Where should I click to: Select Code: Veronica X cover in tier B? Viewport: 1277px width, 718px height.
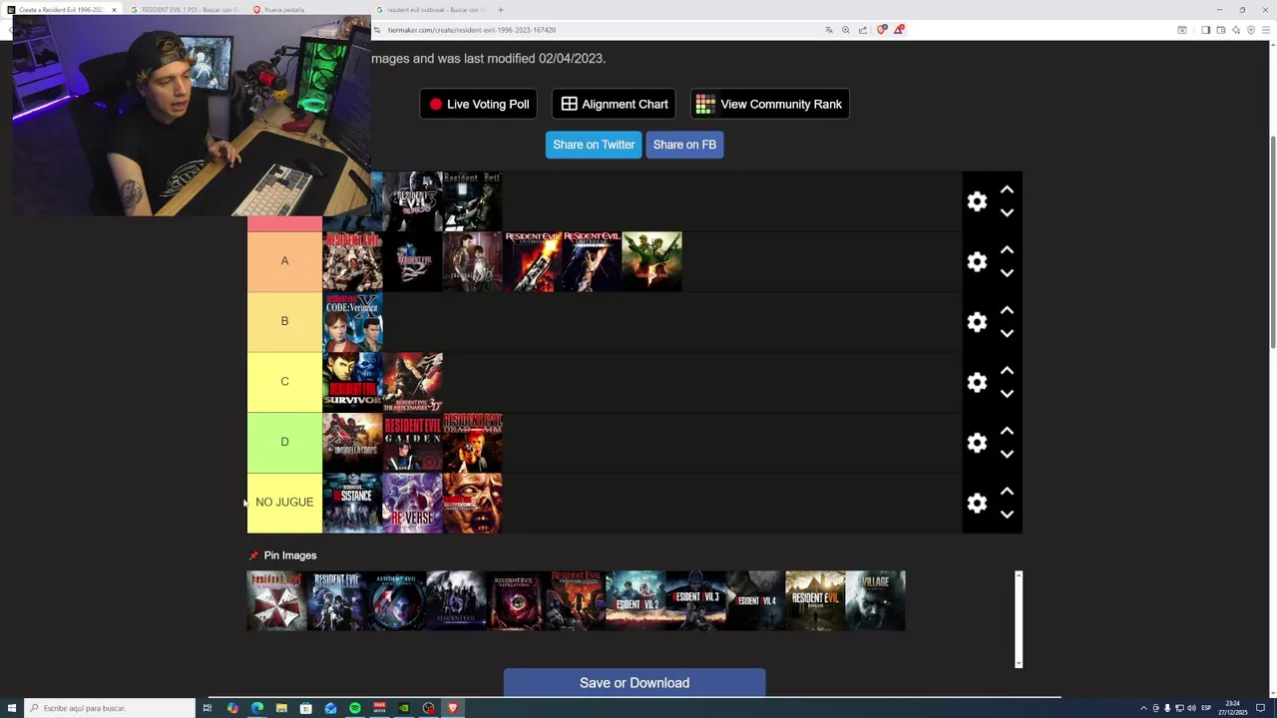(352, 322)
